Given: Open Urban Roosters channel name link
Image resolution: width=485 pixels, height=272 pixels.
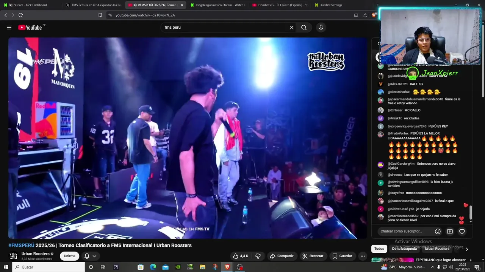Looking at the screenshot, I should coord(36,253).
